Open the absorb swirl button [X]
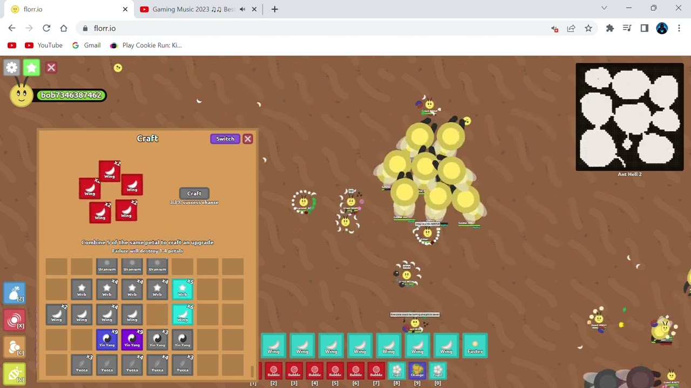This screenshot has width=691, height=388. [15, 320]
